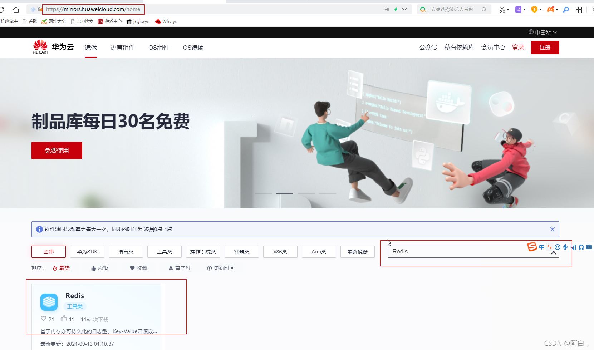Select the Arm类 category filter
Viewport: 594px width, 350px height.
coord(319,252)
